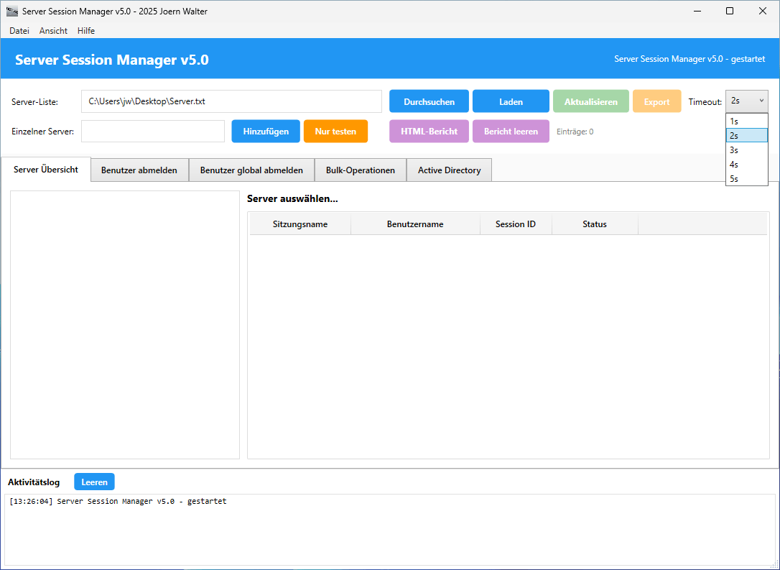The width and height of the screenshot is (780, 570).
Task: Open the Datei menu
Action: point(19,31)
